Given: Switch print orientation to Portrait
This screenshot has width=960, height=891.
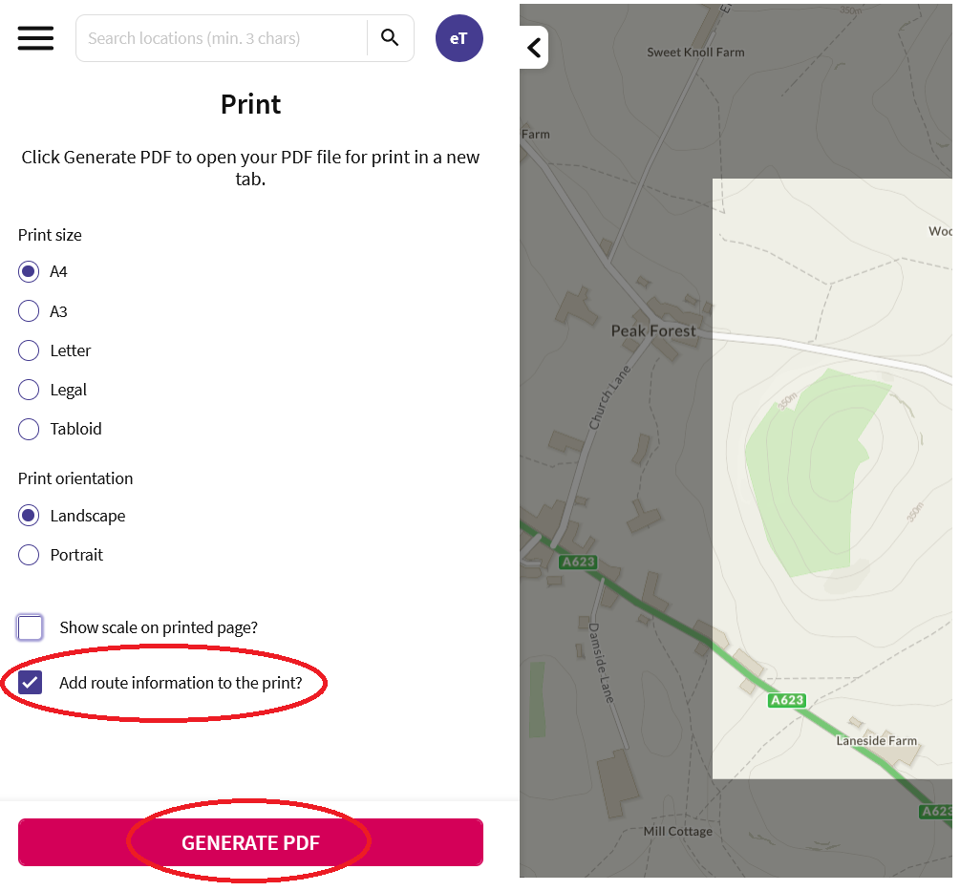Looking at the screenshot, I should pyautogui.click(x=28, y=554).
